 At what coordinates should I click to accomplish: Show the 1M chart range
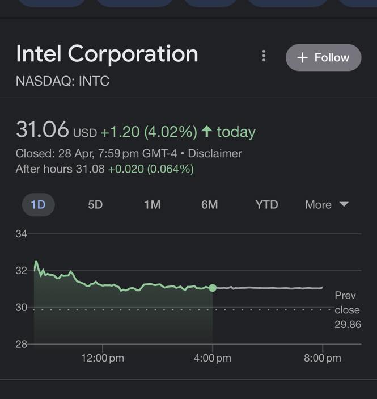pyautogui.click(x=152, y=205)
